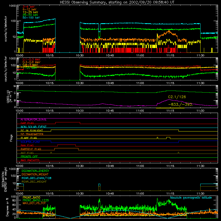Click the 11:30 tick label under flags panel

click(x=201, y=166)
